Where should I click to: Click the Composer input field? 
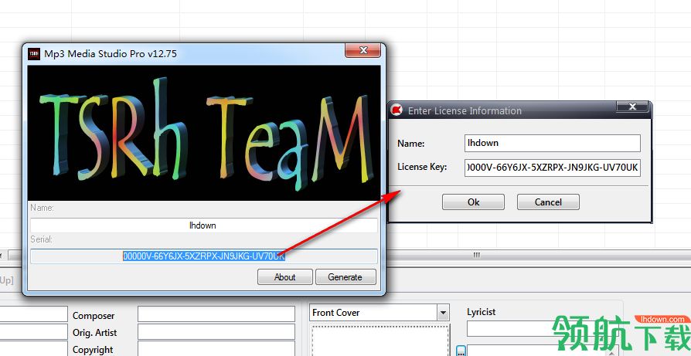[216, 314]
